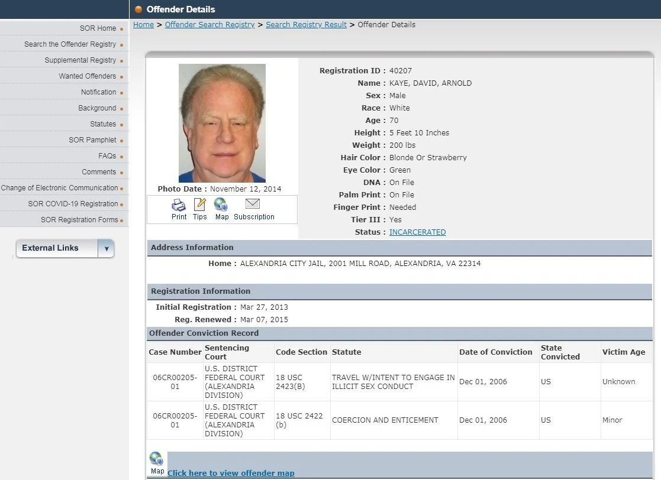This screenshot has width=661, height=480.
Task: Return to Search Registry Result page
Action: (306, 24)
